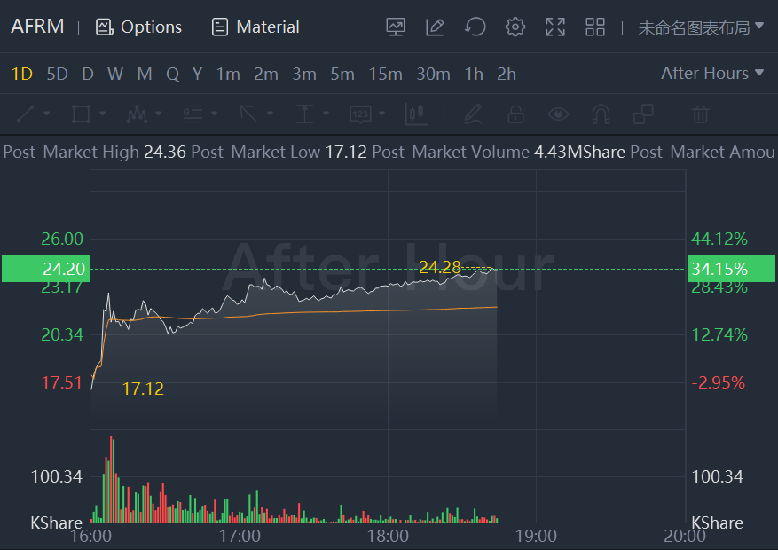This screenshot has width=778, height=550.
Task: Open the Options chain button
Action: 138,27
